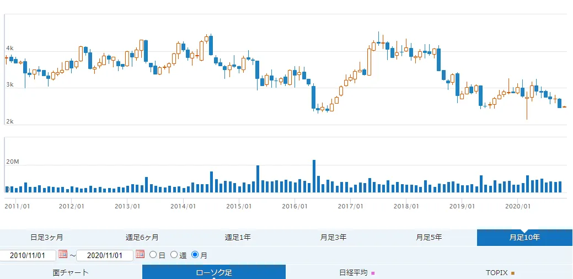Select the 面チャート chart type
The height and width of the screenshot is (279, 573).
(x=71, y=272)
